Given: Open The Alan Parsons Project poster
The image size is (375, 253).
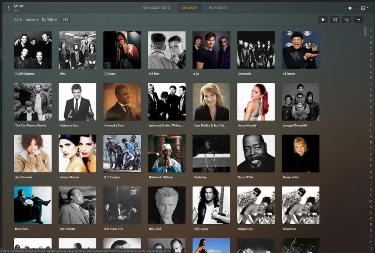Looking at the screenshot, I should 33,102.
